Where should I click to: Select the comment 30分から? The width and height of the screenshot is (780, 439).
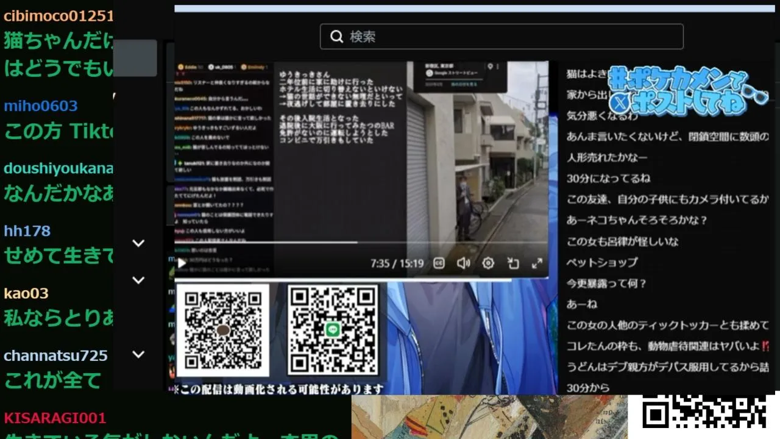[x=587, y=388]
